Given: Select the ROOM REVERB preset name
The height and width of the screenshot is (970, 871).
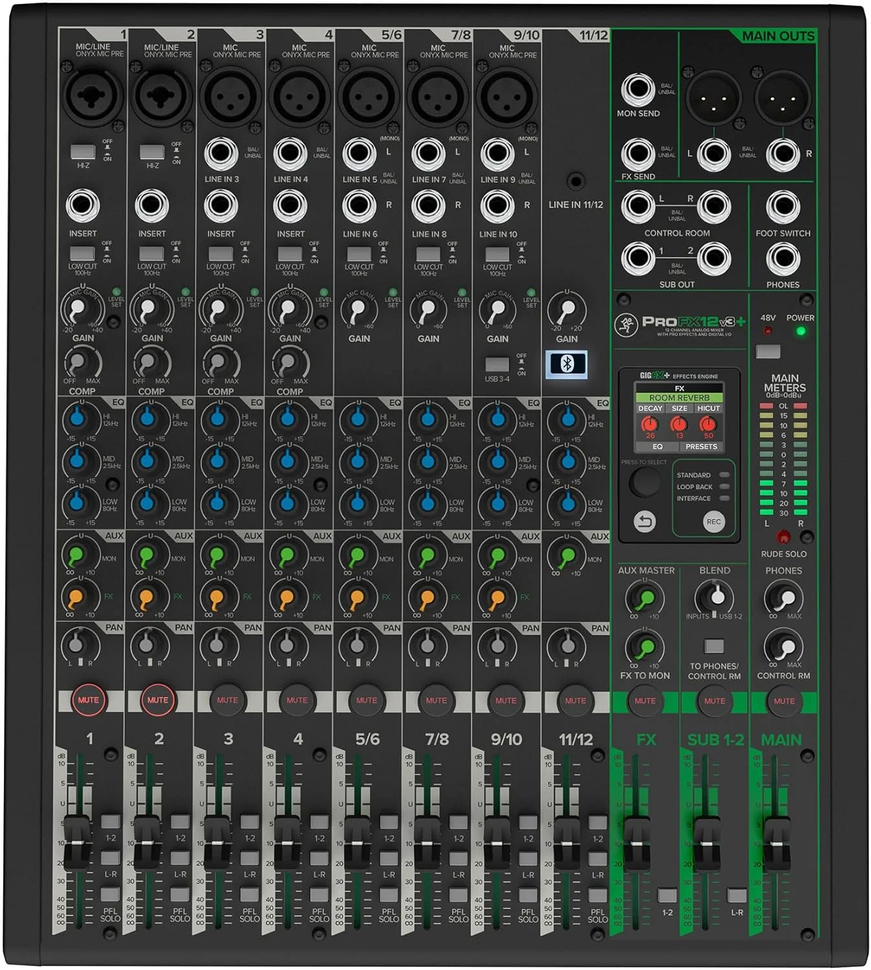Looking at the screenshot, I should 680,398.
